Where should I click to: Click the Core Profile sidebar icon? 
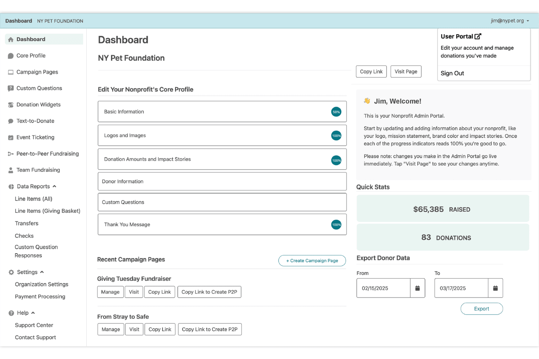11,56
